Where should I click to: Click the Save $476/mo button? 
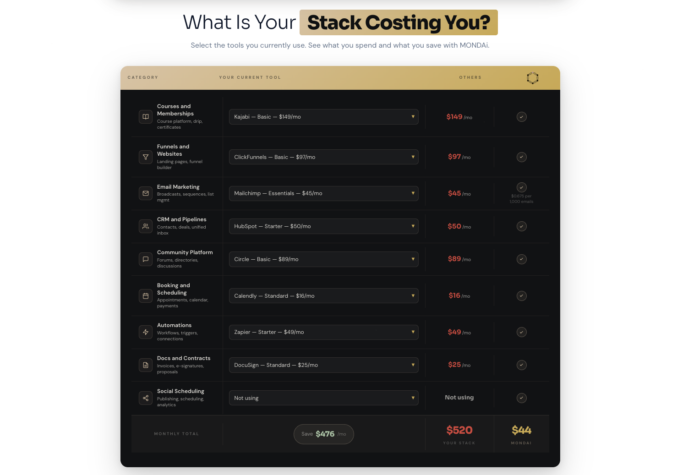(323, 434)
